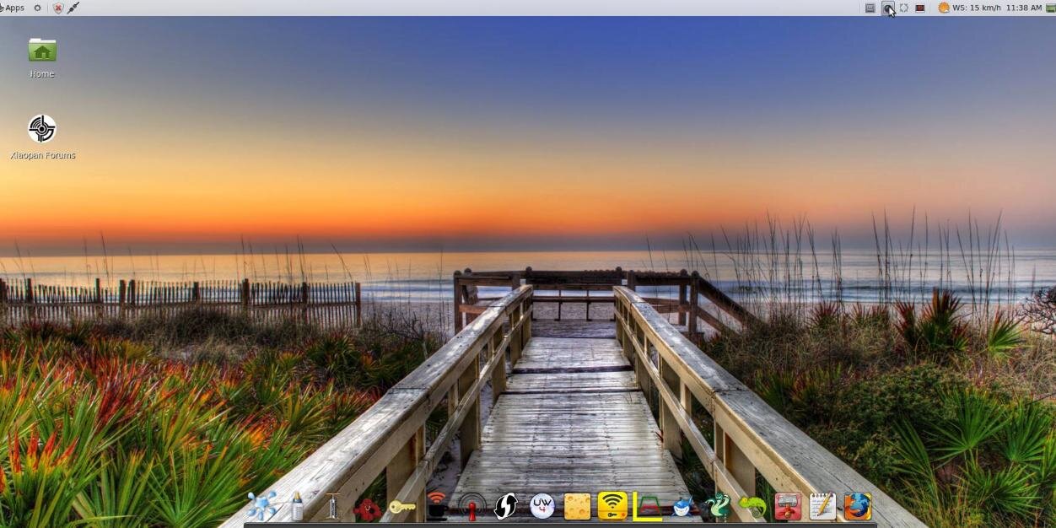1056x528 pixels.
Task: Open the notepad with pencil dock icon
Action: (822, 506)
